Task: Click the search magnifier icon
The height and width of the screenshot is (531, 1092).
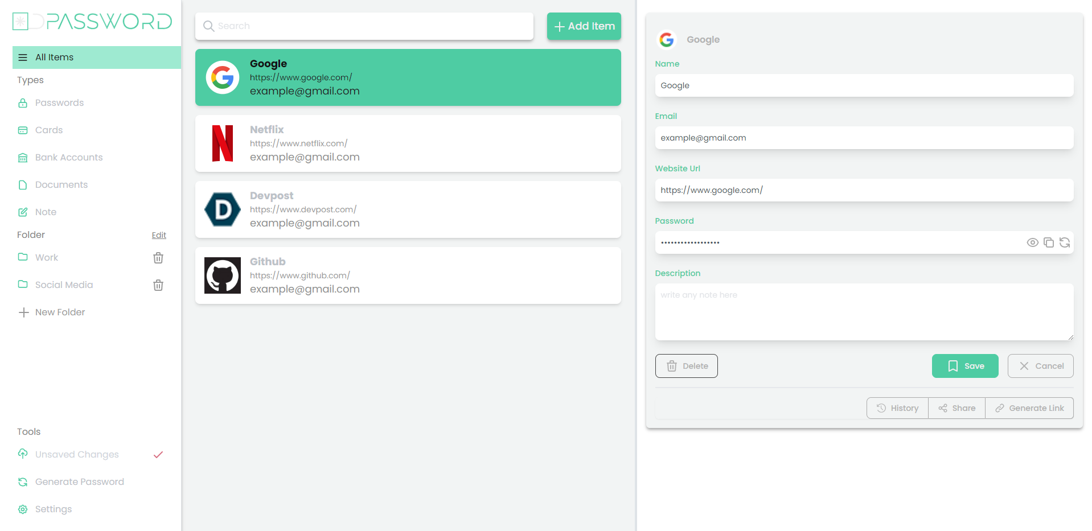Action: click(x=209, y=26)
